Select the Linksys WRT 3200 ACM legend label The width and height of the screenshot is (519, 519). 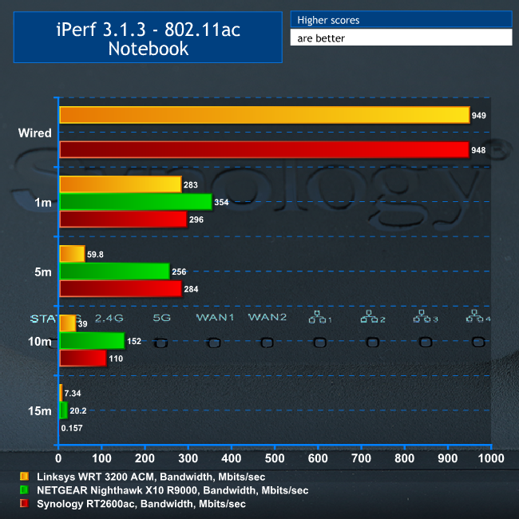(151, 477)
